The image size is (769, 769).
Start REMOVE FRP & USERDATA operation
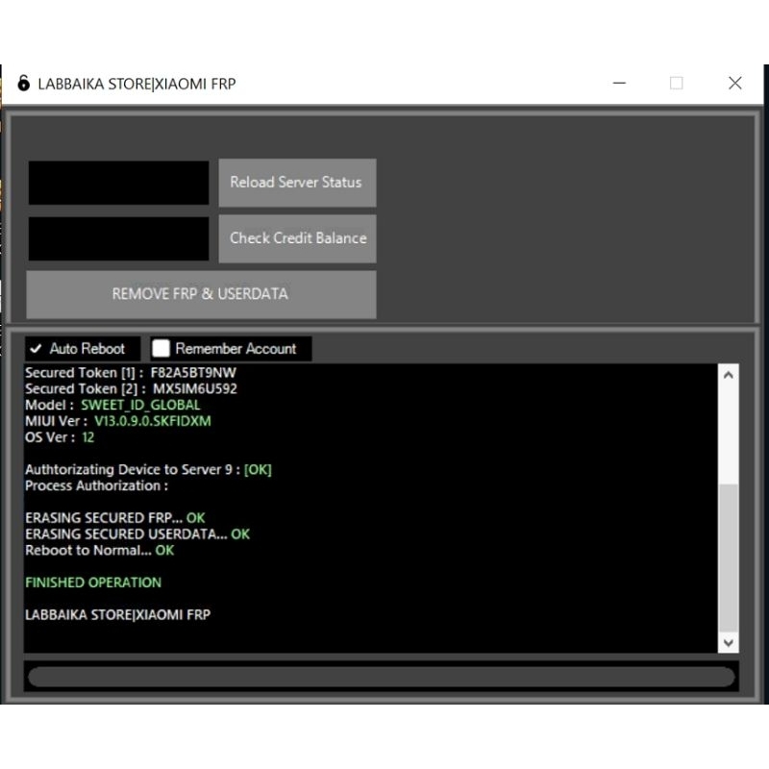coord(201,294)
